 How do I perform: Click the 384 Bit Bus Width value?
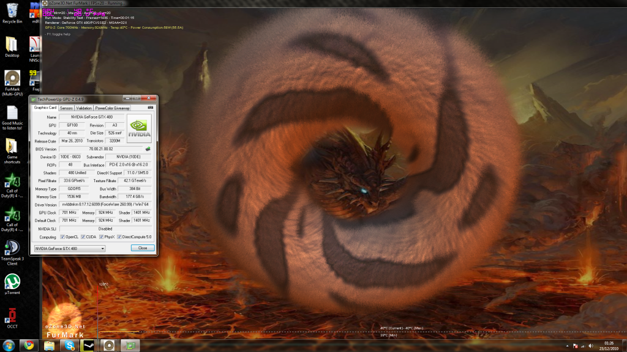[x=135, y=189]
